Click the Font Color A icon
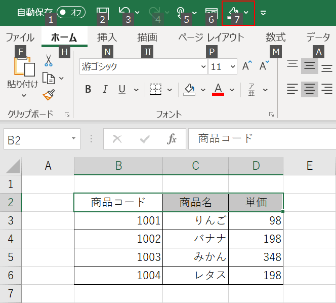The height and width of the screenshot is (303, 336). pos(218,89)
